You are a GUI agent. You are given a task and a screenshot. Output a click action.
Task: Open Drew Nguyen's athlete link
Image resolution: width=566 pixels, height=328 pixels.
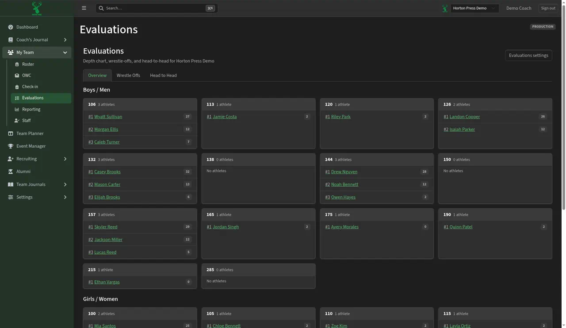pyautogui.click(x=344, y=172)
